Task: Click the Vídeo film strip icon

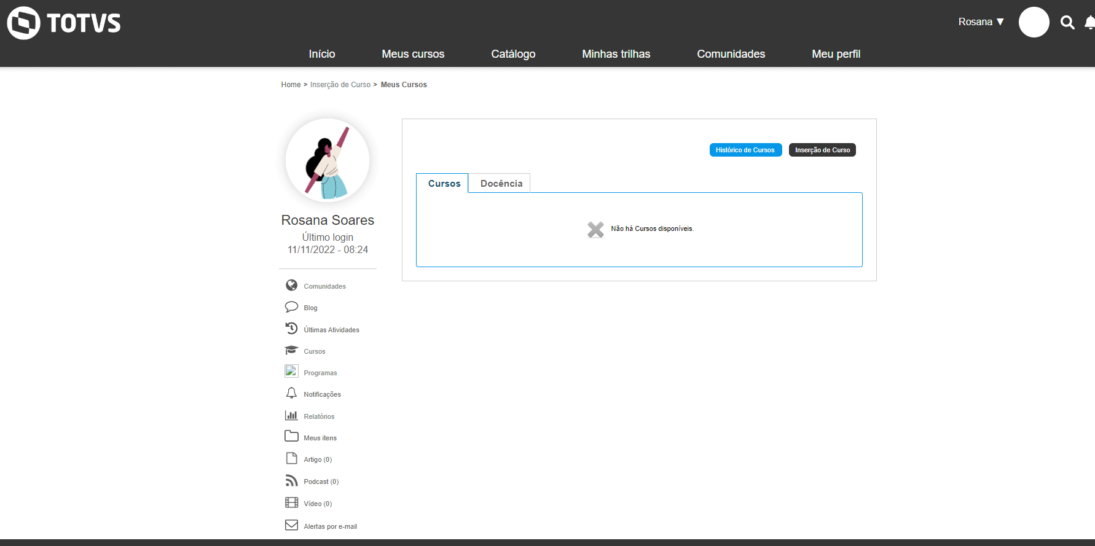Action: (291, 502)
